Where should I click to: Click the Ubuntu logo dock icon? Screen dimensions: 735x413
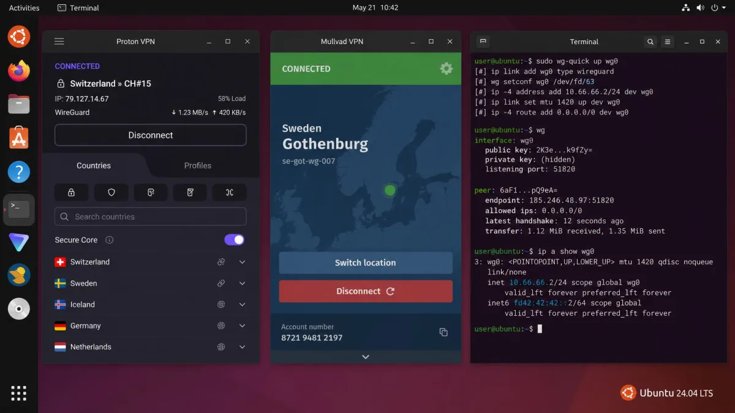[19, 37]
